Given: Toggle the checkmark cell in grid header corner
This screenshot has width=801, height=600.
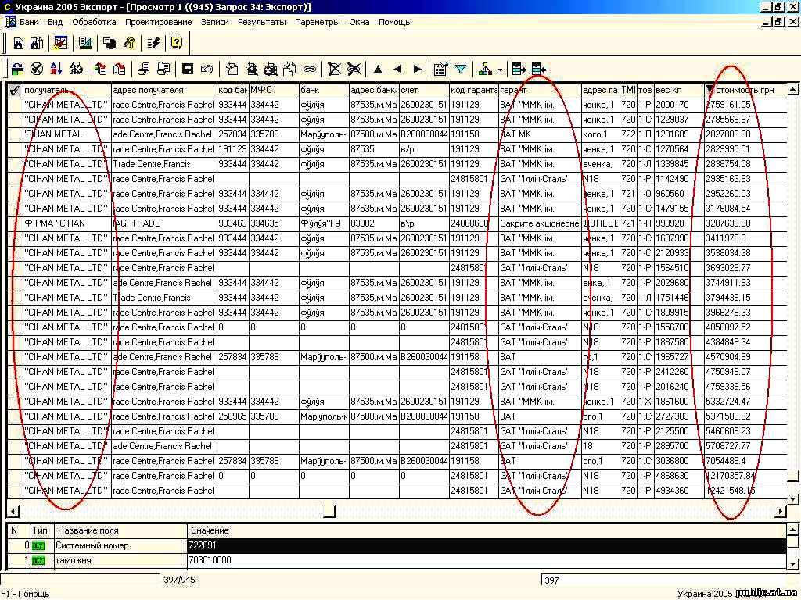Looking at the screenshot, I should pyautogui.click(x=14, y=90).
